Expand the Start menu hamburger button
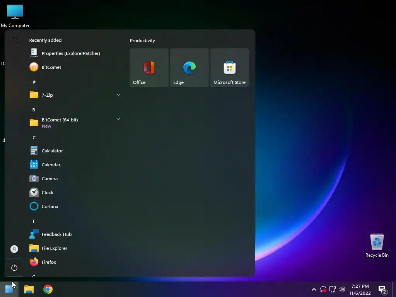396x297 pixels. pyautogui.click(x=14, y=40)
